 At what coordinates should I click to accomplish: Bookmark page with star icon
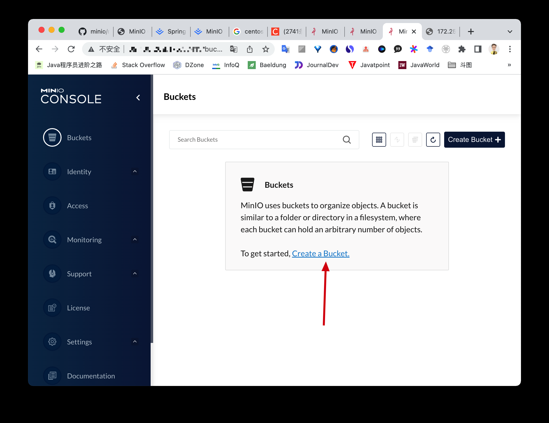point(265,49)
